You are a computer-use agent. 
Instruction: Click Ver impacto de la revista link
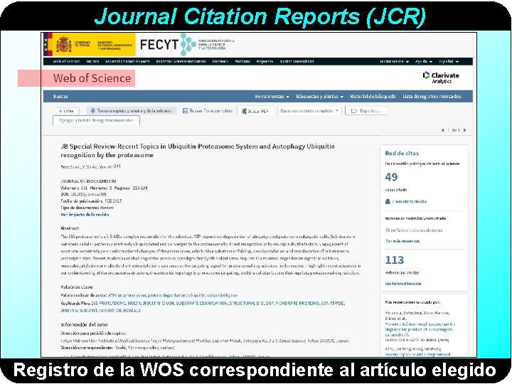85,215
